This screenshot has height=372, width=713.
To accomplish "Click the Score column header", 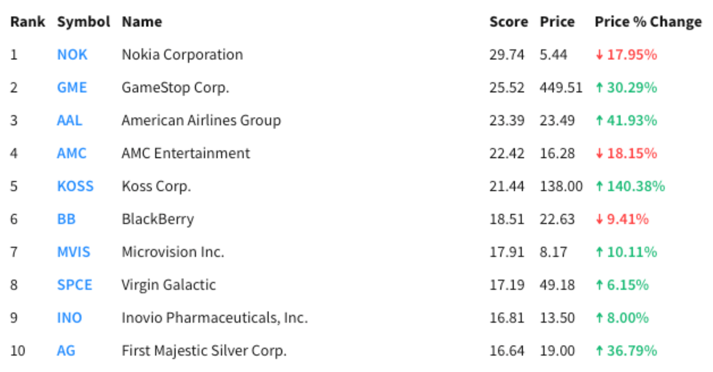I will point(508,22).
